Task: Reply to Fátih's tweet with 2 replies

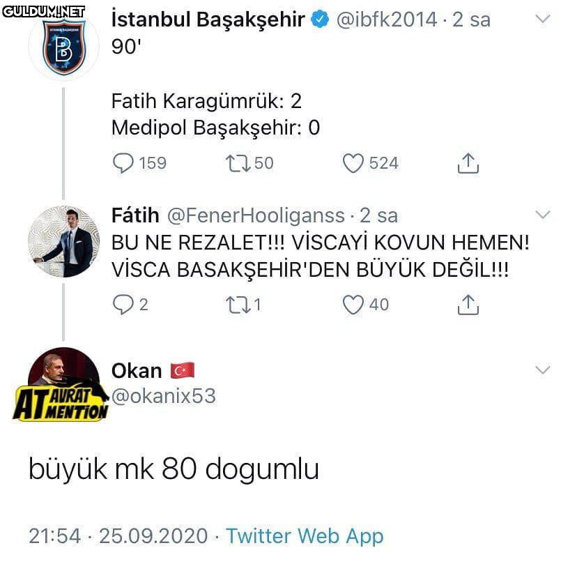Action: click(123, 305)
